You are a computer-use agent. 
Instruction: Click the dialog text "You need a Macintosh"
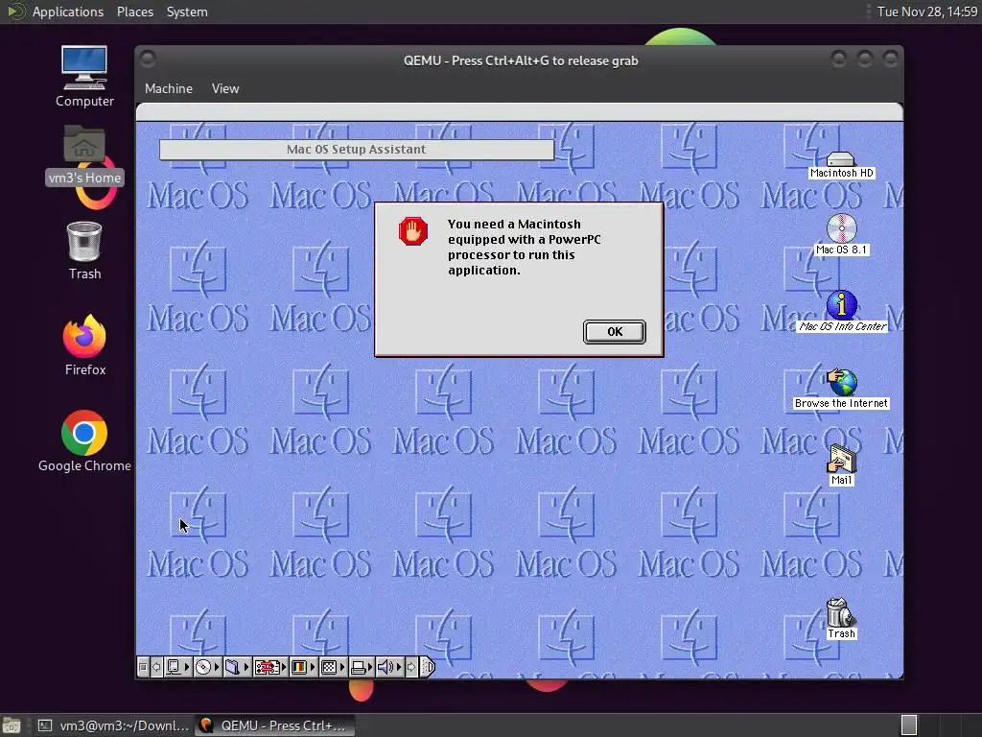[x=514, y=224]
